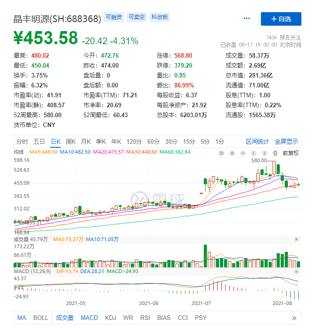Image resolution: width=314 pixels, height=328 pixels.
Task: Click the MA60:382.84 legend label
Action: (x=175, y=152)
